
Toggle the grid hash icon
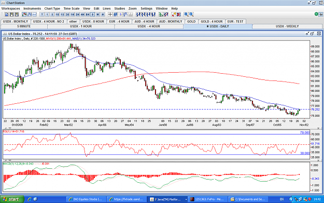tap(115, 15)
